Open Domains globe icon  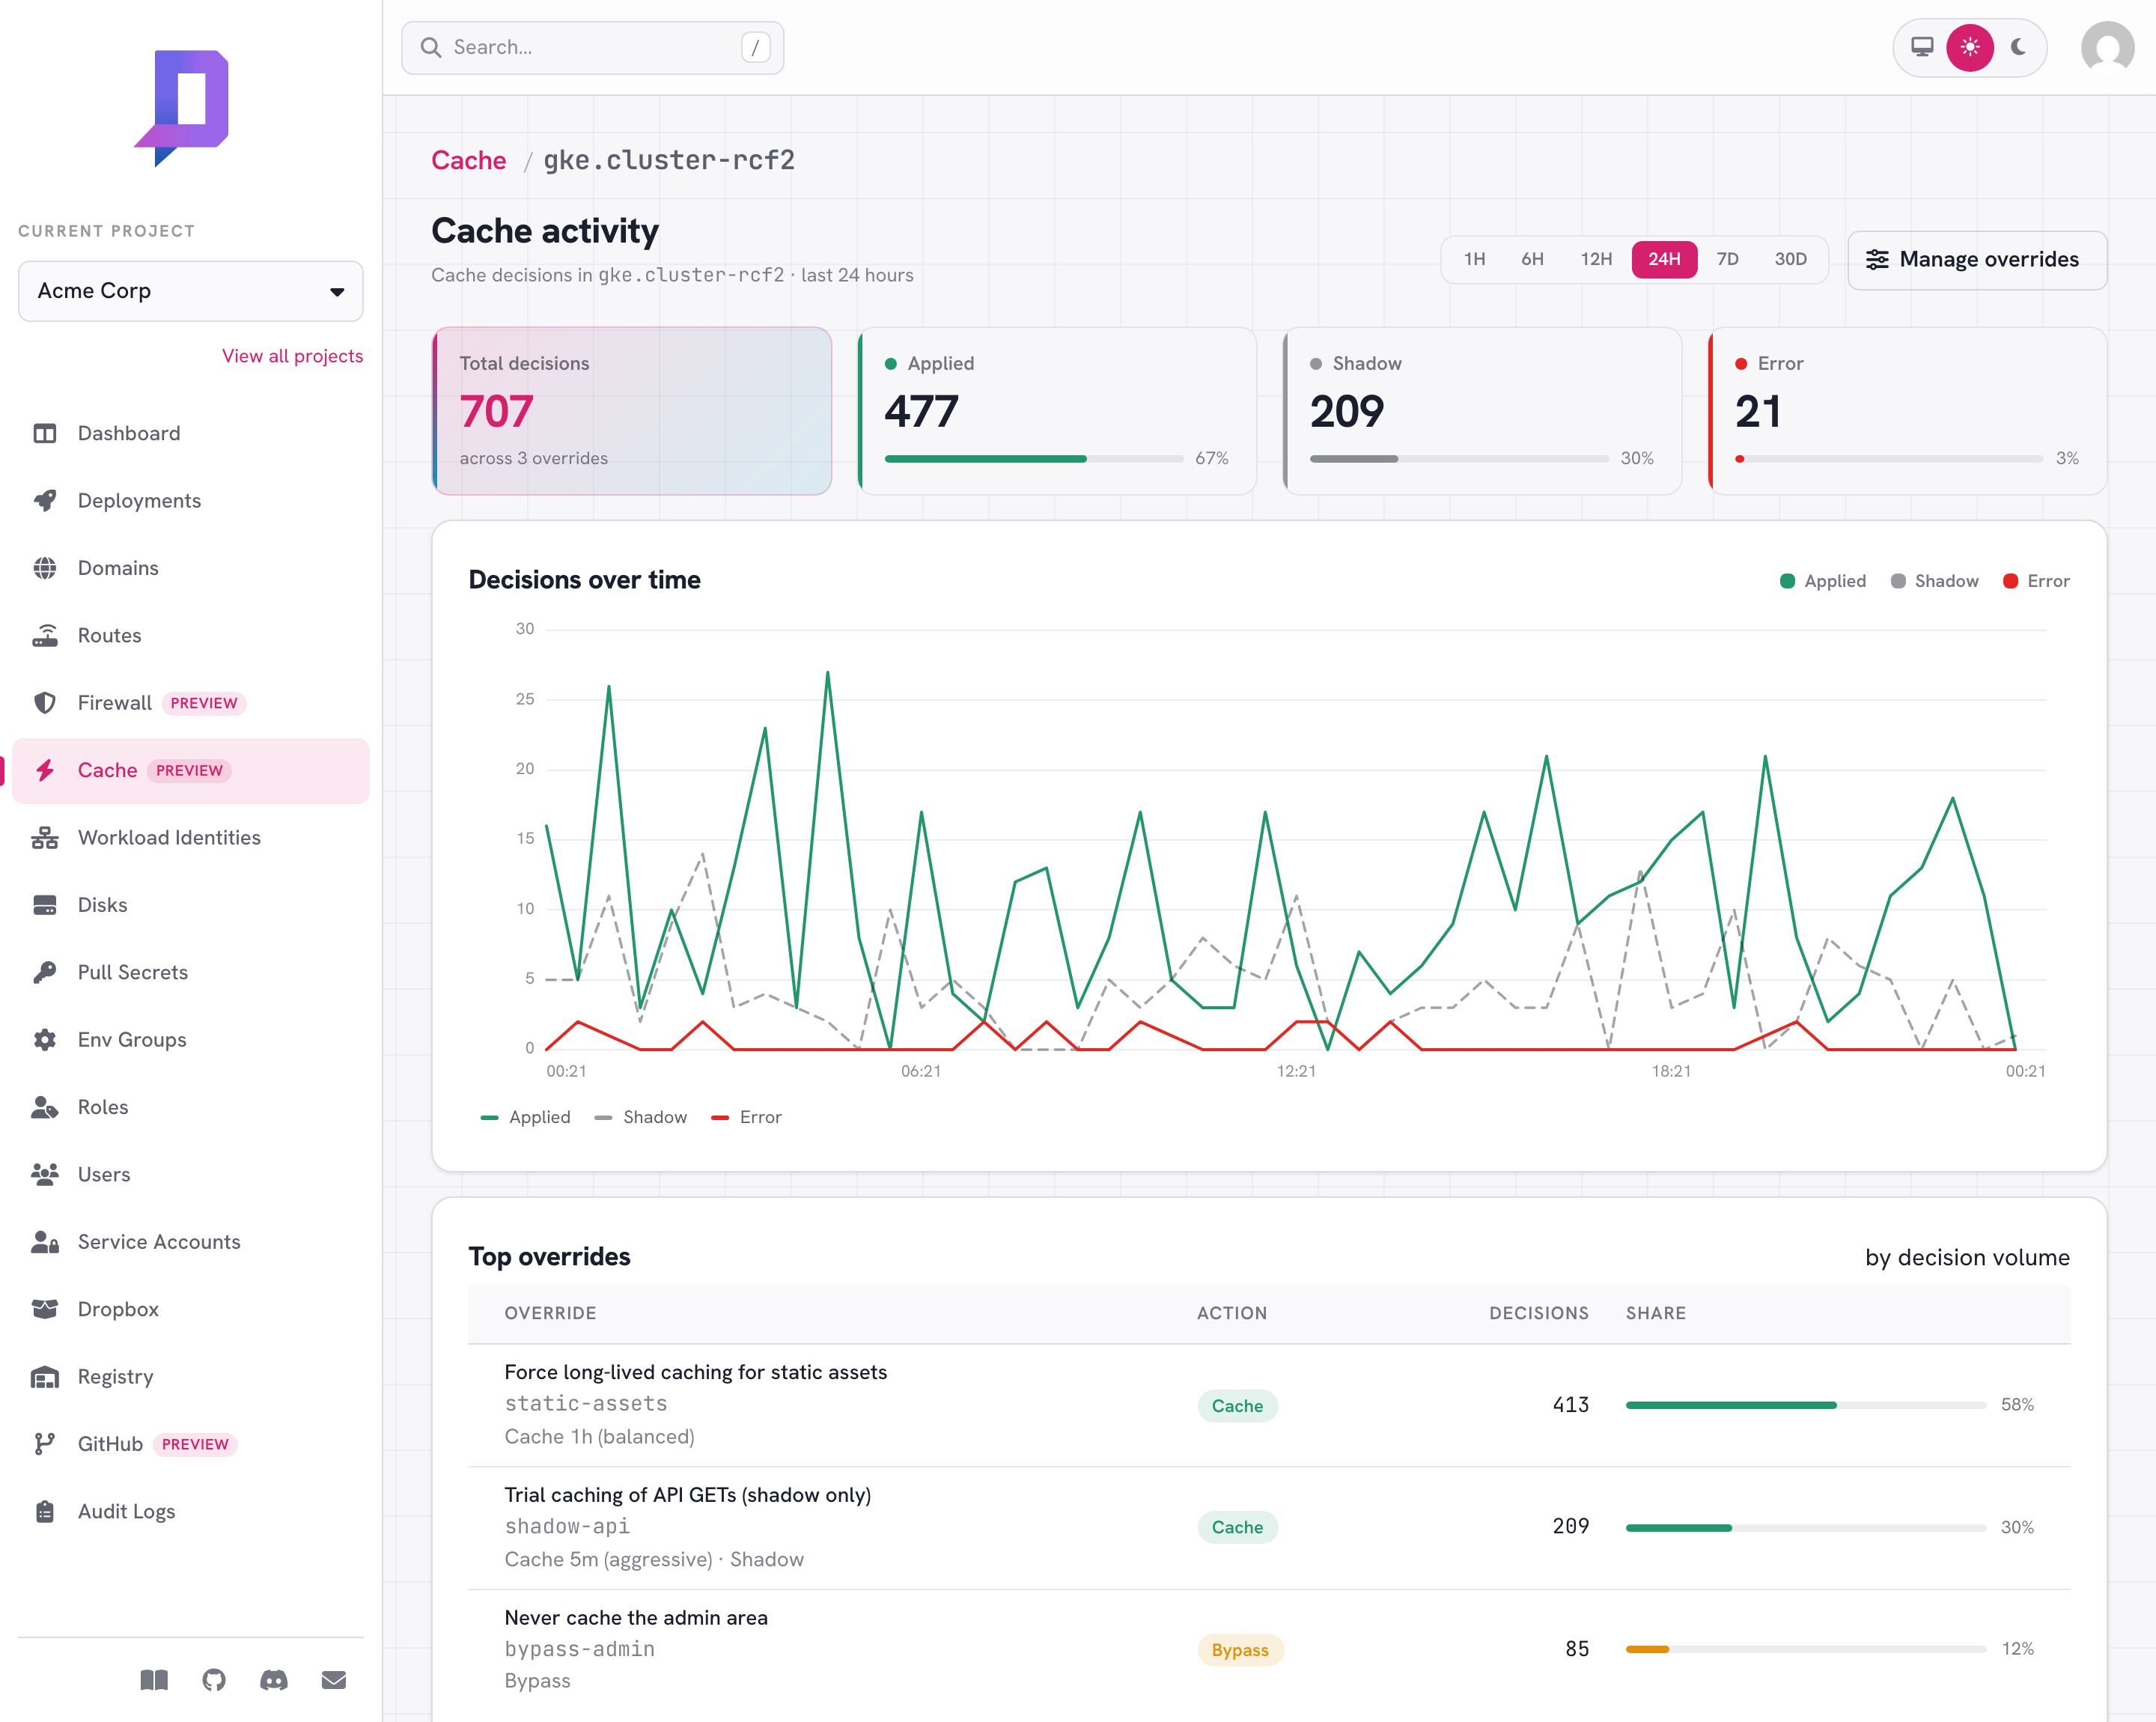tap(45, 568)
